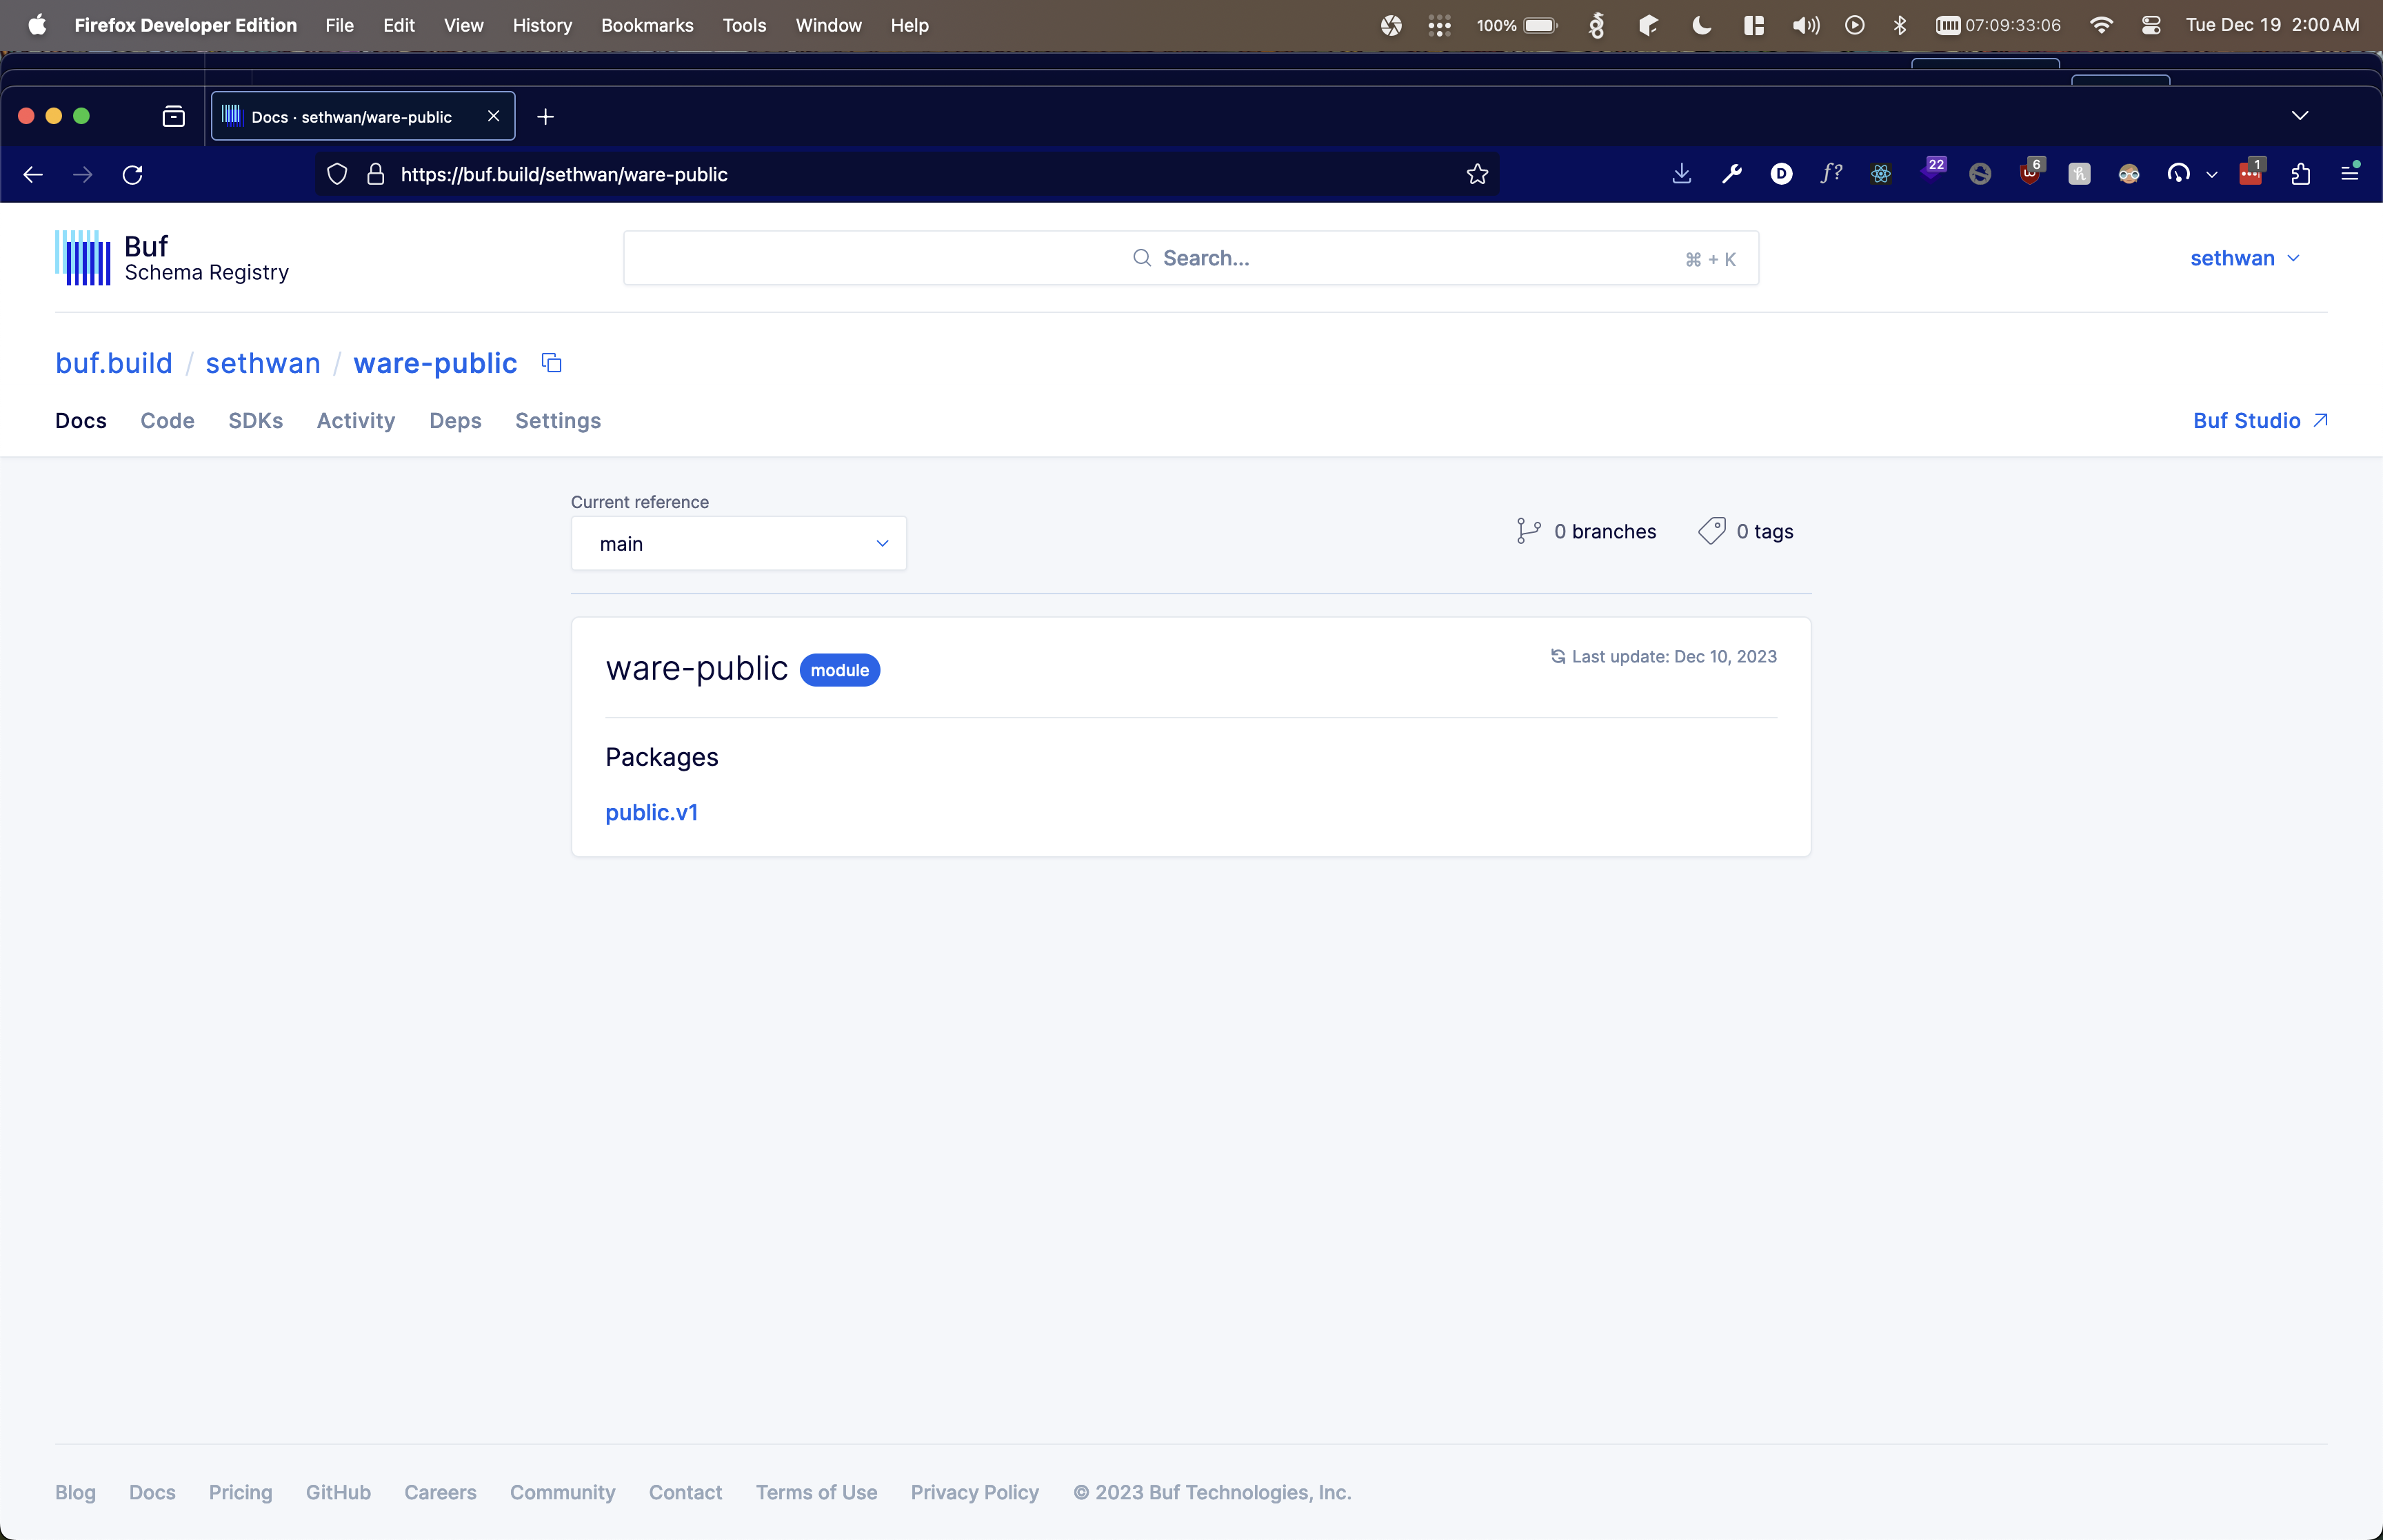Image resolution: width=2383 pixels, height=1540 pixels.
Task: Open the Firefox hamburger application menu
Action: (2349, 174)
